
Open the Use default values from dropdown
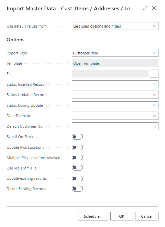tap(115, 26)
